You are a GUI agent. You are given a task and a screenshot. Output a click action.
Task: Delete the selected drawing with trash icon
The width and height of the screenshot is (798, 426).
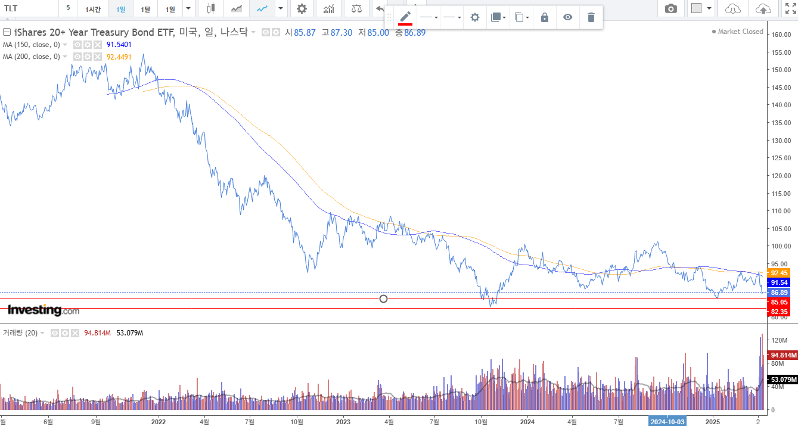pos(591,17)
